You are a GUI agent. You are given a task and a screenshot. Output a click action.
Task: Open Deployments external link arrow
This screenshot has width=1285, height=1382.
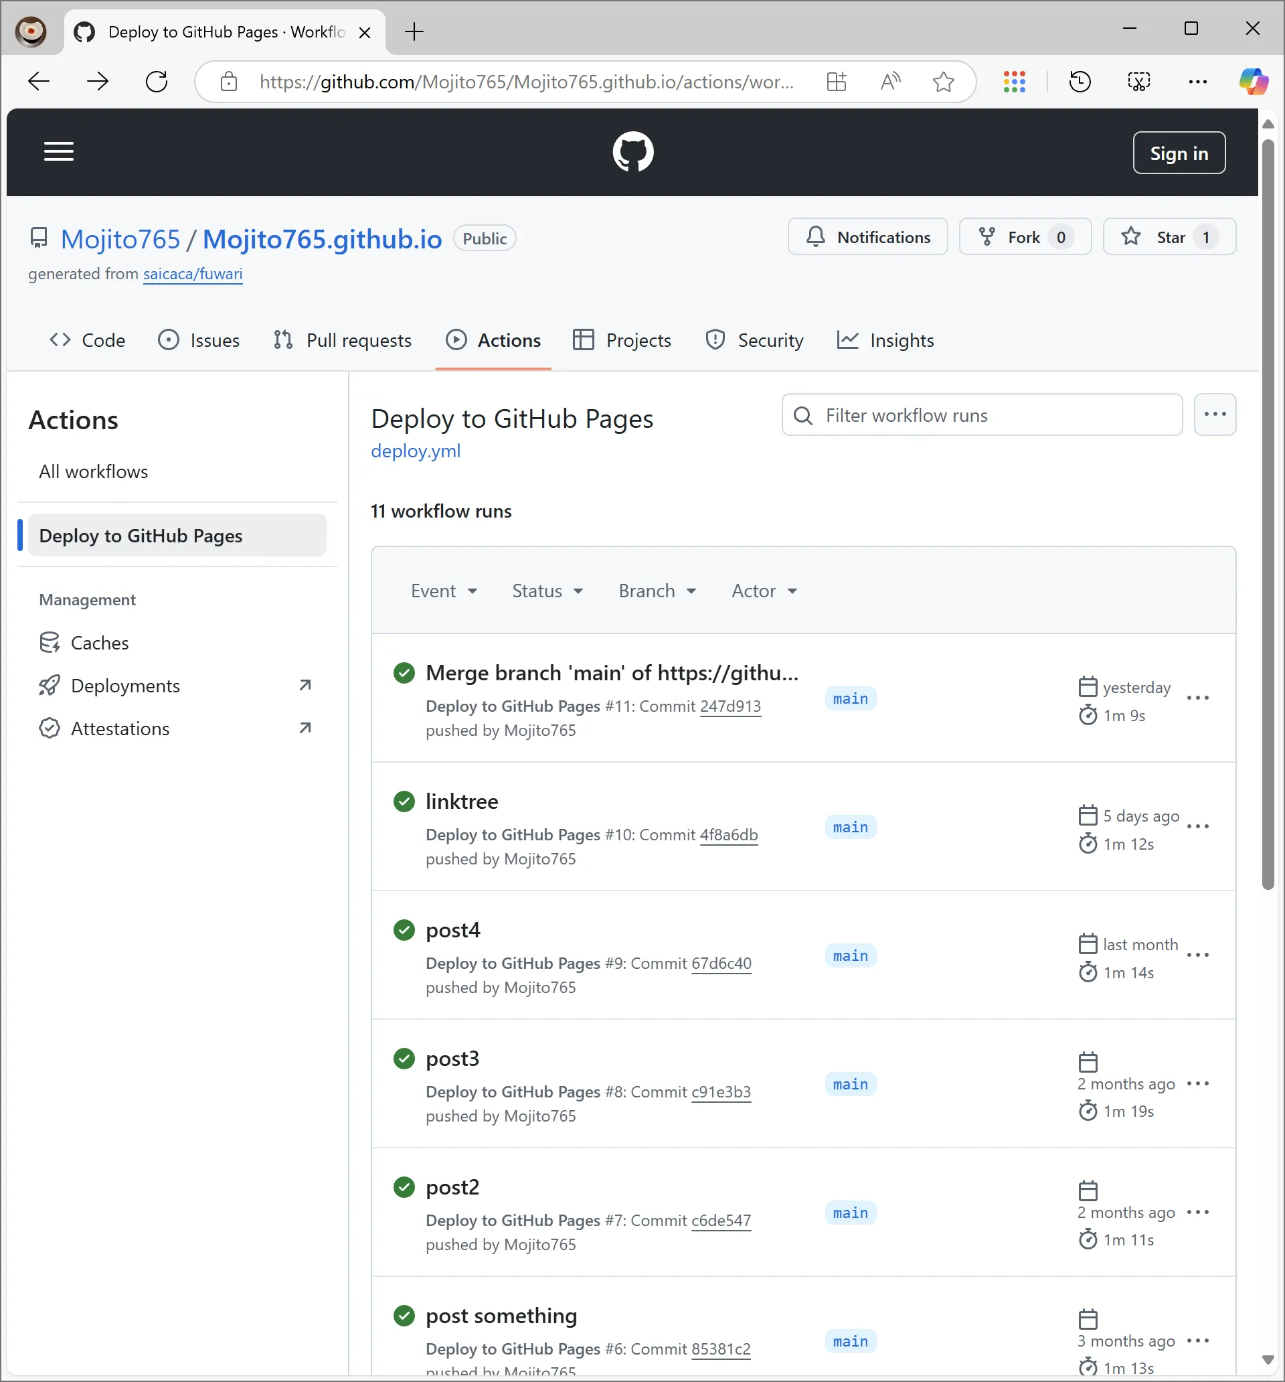[305, 686]
